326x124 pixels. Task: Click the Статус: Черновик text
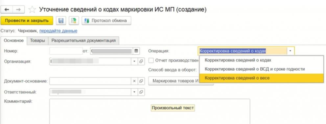pyautogui.click(x=19, y=31)
